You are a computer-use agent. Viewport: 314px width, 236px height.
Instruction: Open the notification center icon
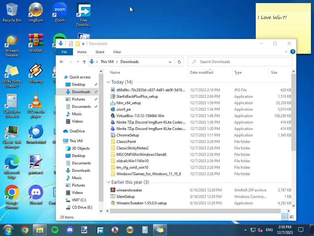click(301, 230)
